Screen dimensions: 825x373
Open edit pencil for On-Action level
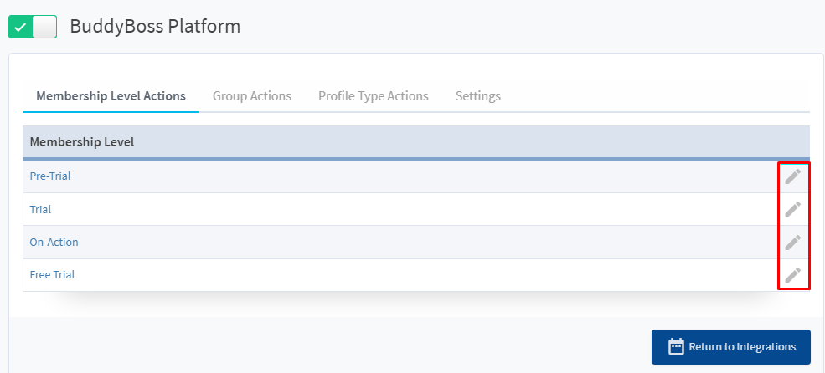click(x=793, y=243)
